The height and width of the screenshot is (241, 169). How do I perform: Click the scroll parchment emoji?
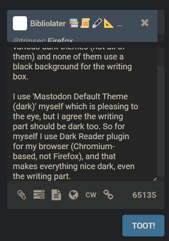[85, 23]
